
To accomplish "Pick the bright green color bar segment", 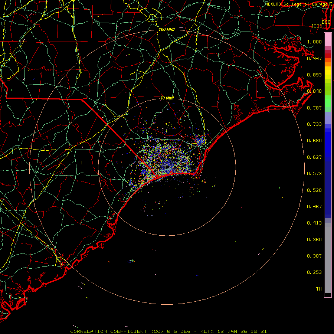I will [x=328, y=101].
